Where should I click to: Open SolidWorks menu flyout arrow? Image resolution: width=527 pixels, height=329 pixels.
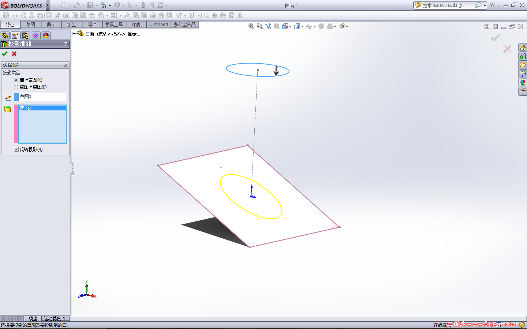coord(48,5)
